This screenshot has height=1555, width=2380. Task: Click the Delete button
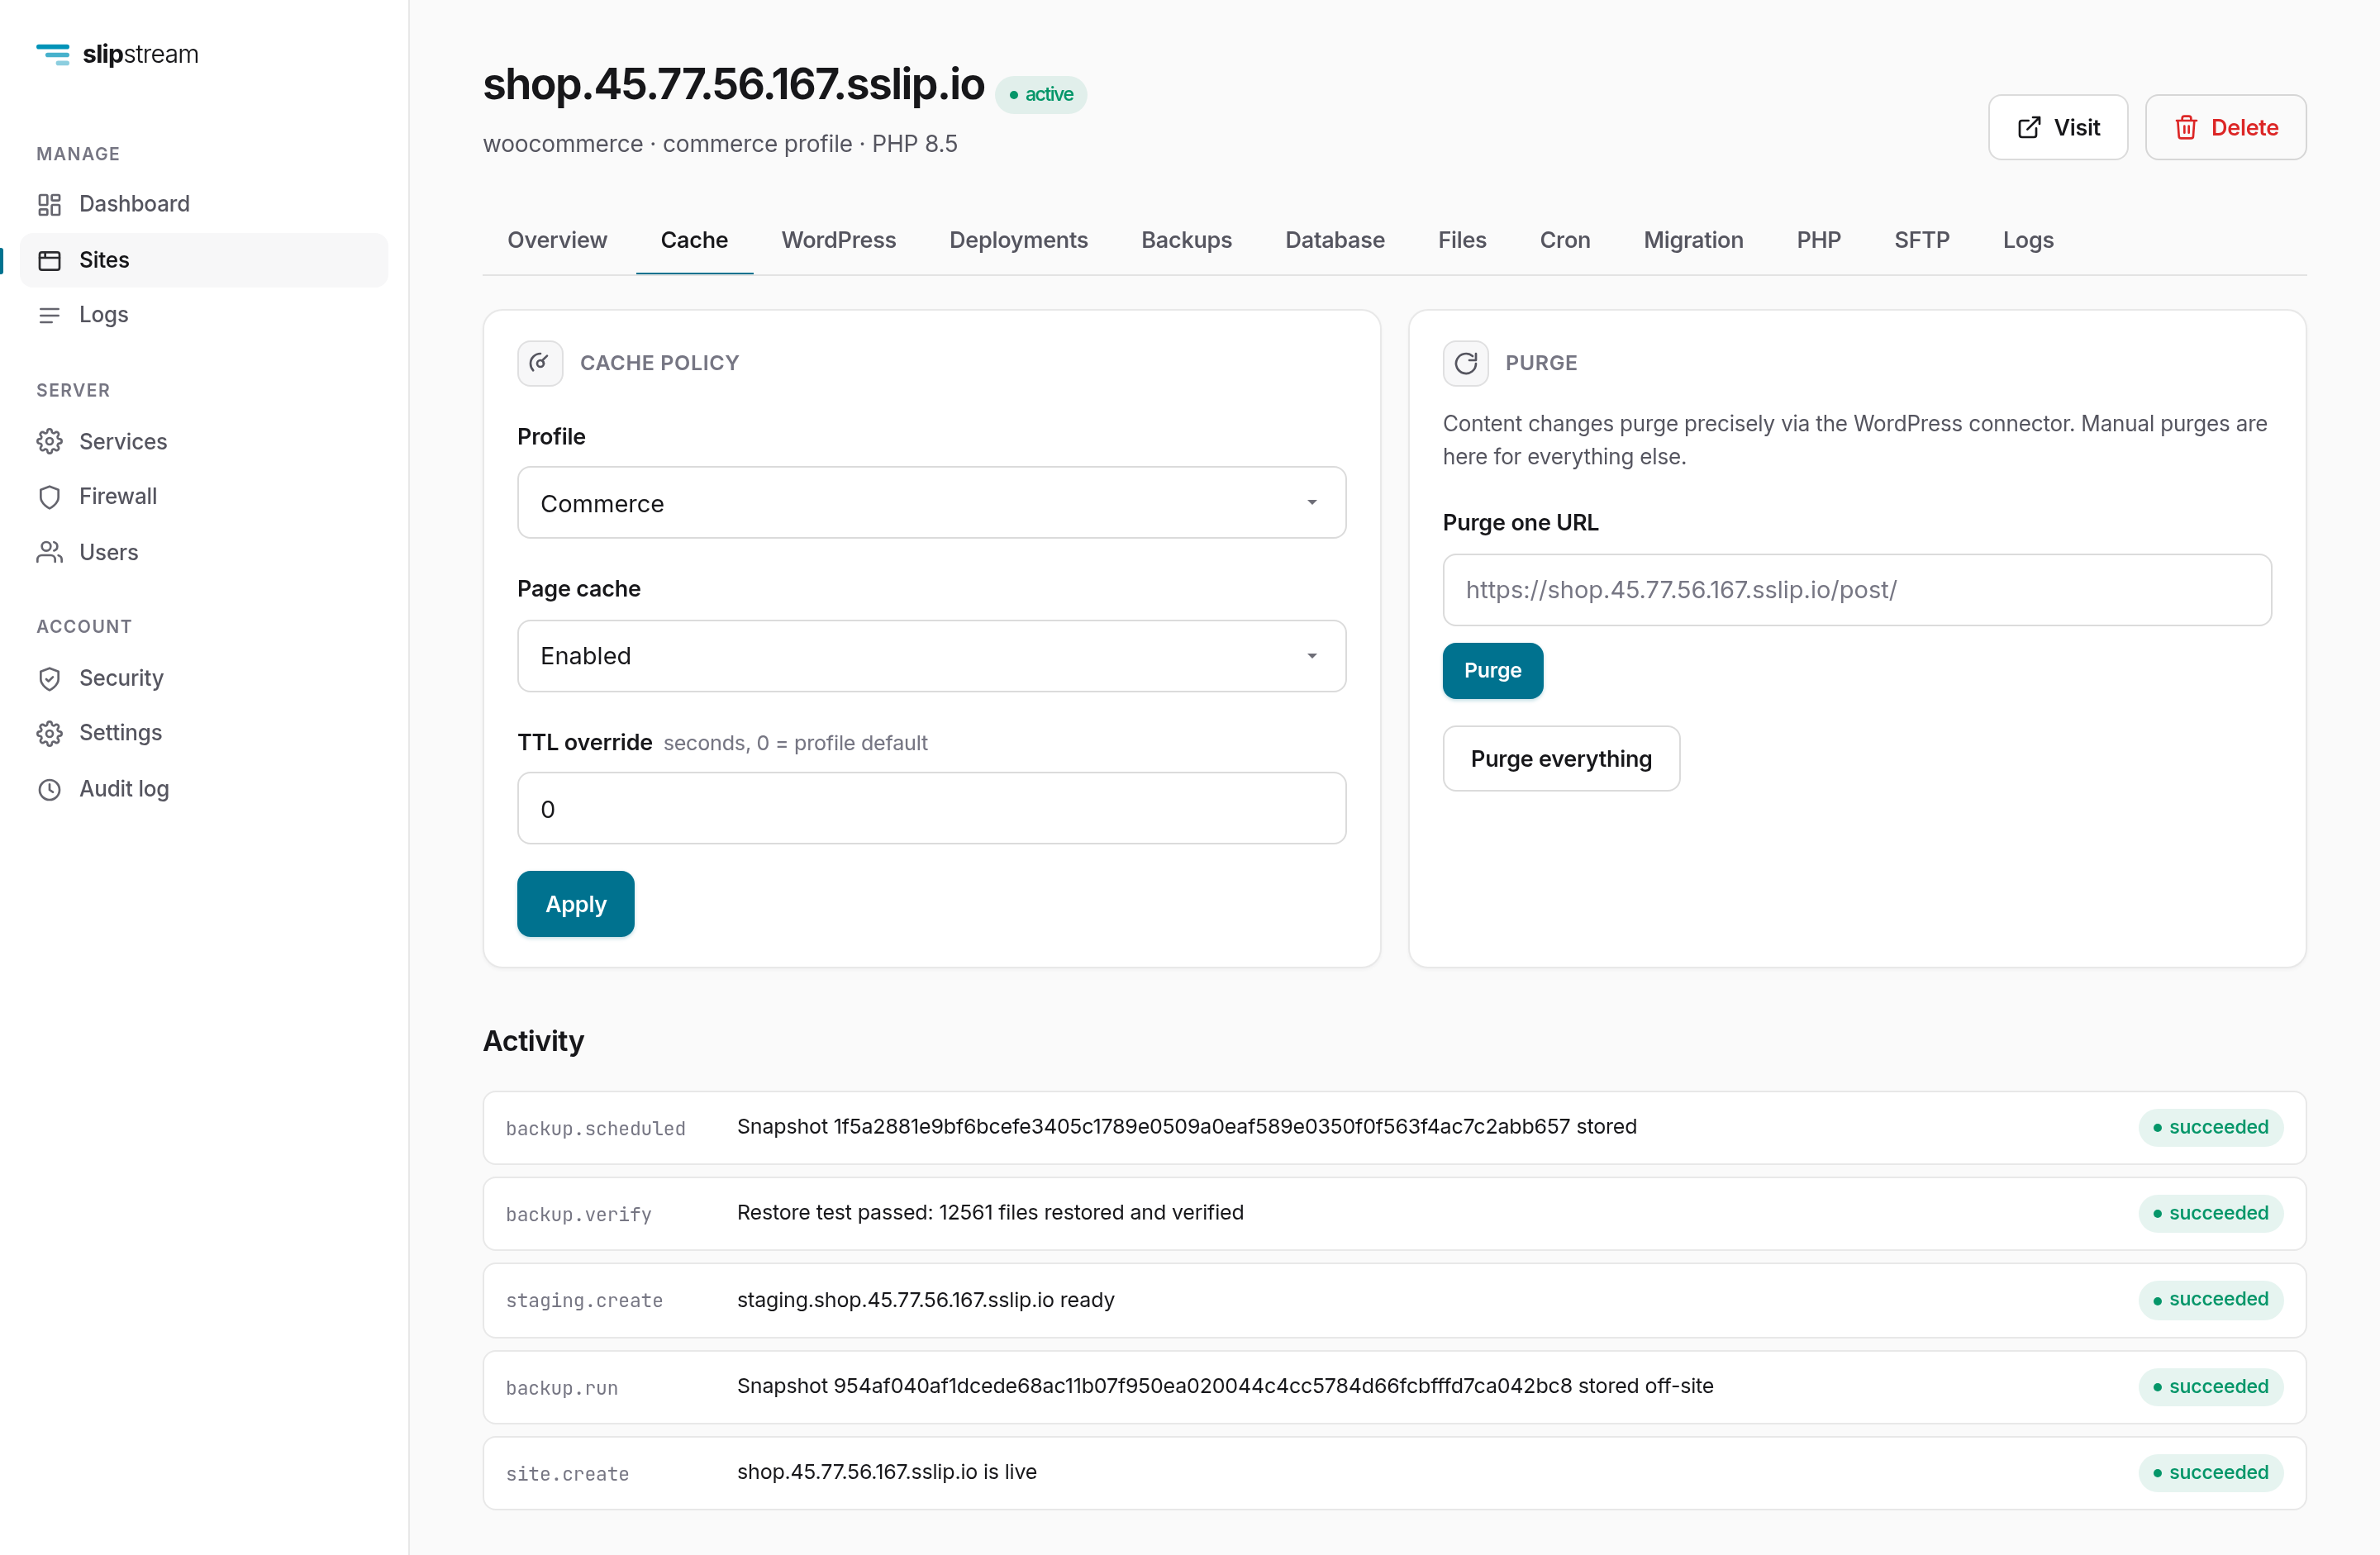pyautogui.click(x=2225, y=128)
